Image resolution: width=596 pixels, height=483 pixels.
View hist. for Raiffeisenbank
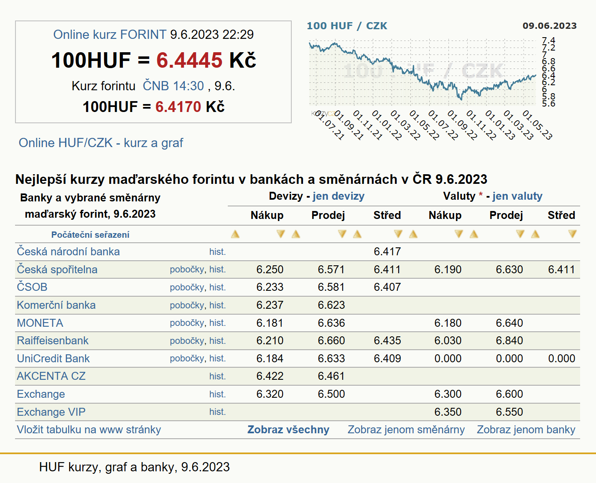click(x=217, y=341)
